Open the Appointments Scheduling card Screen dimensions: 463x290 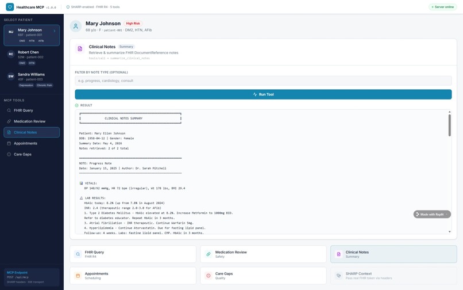(133, 276)
